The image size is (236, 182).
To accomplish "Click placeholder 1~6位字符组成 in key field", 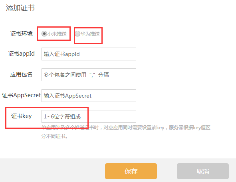I will [x=62, y=116].
